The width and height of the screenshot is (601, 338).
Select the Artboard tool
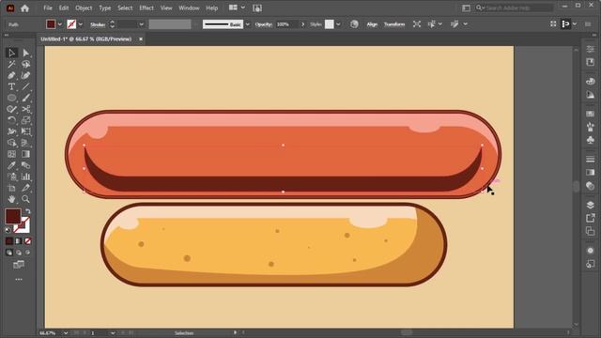coord(11,188)
